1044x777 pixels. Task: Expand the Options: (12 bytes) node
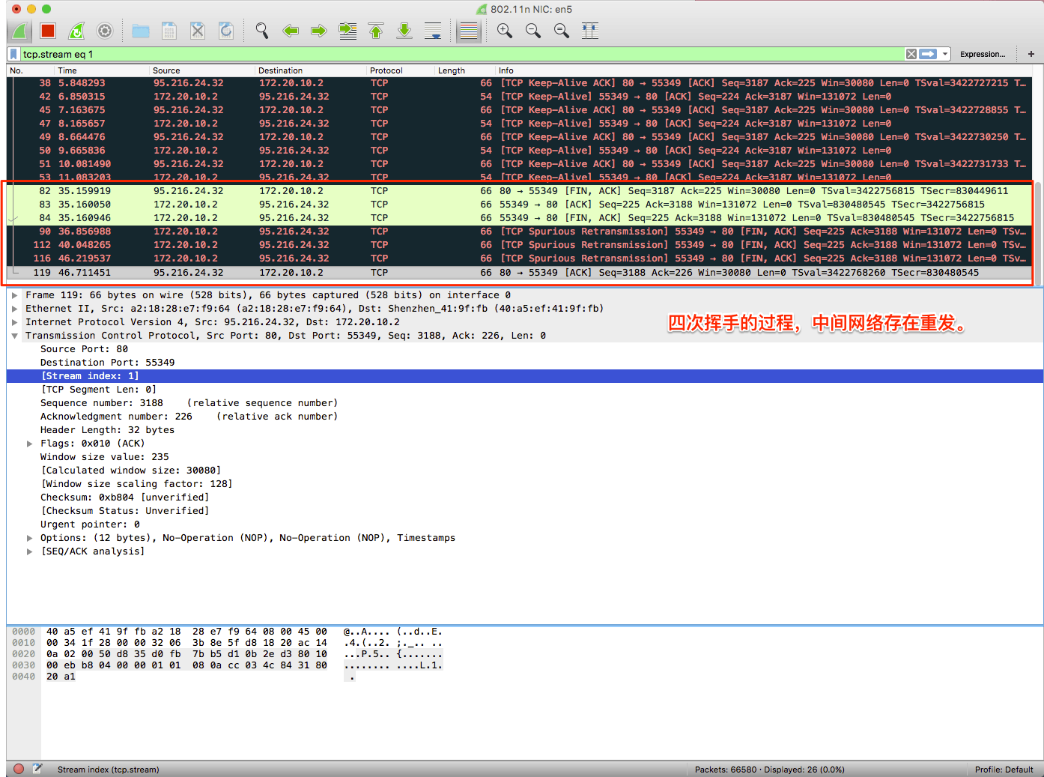tap(30, 538)
